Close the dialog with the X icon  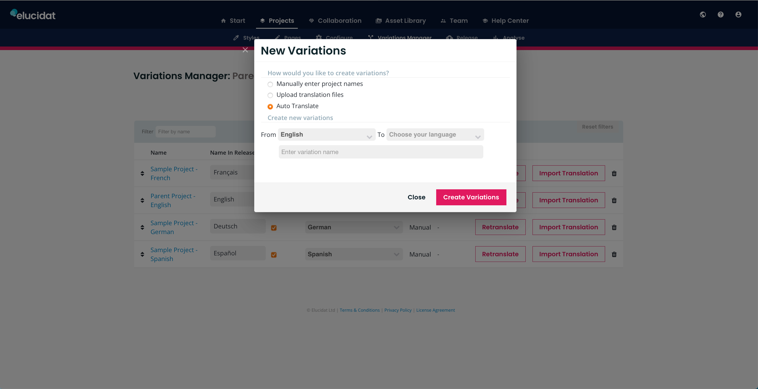tap(245, 50)
